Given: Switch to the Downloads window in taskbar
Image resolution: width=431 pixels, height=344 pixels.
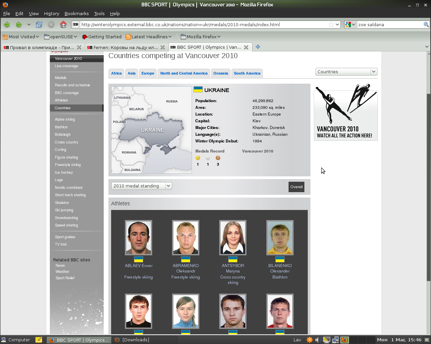Looking at the screenshot, I should [145, 340].
